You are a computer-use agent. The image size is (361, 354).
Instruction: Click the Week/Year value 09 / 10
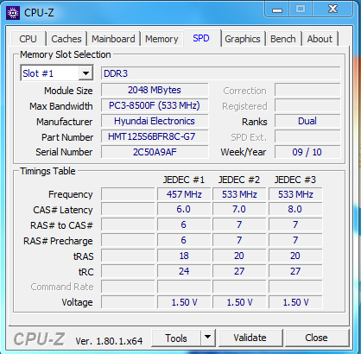click(x=307, y=152)
